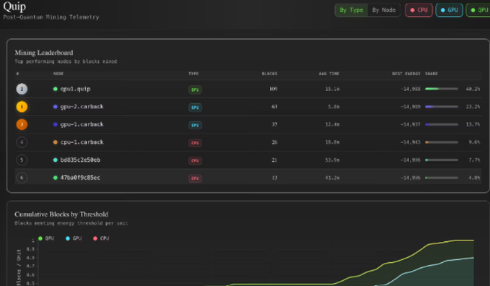
Task: Select node name 47ba0f9c85ec
Action: click(x=80, y=178)
